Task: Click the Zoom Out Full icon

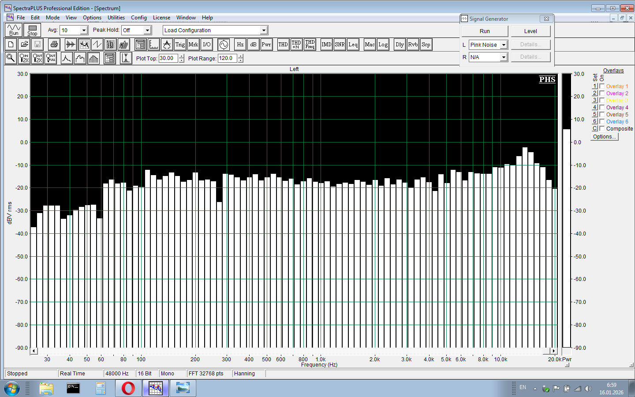Action: pos(51,58)
